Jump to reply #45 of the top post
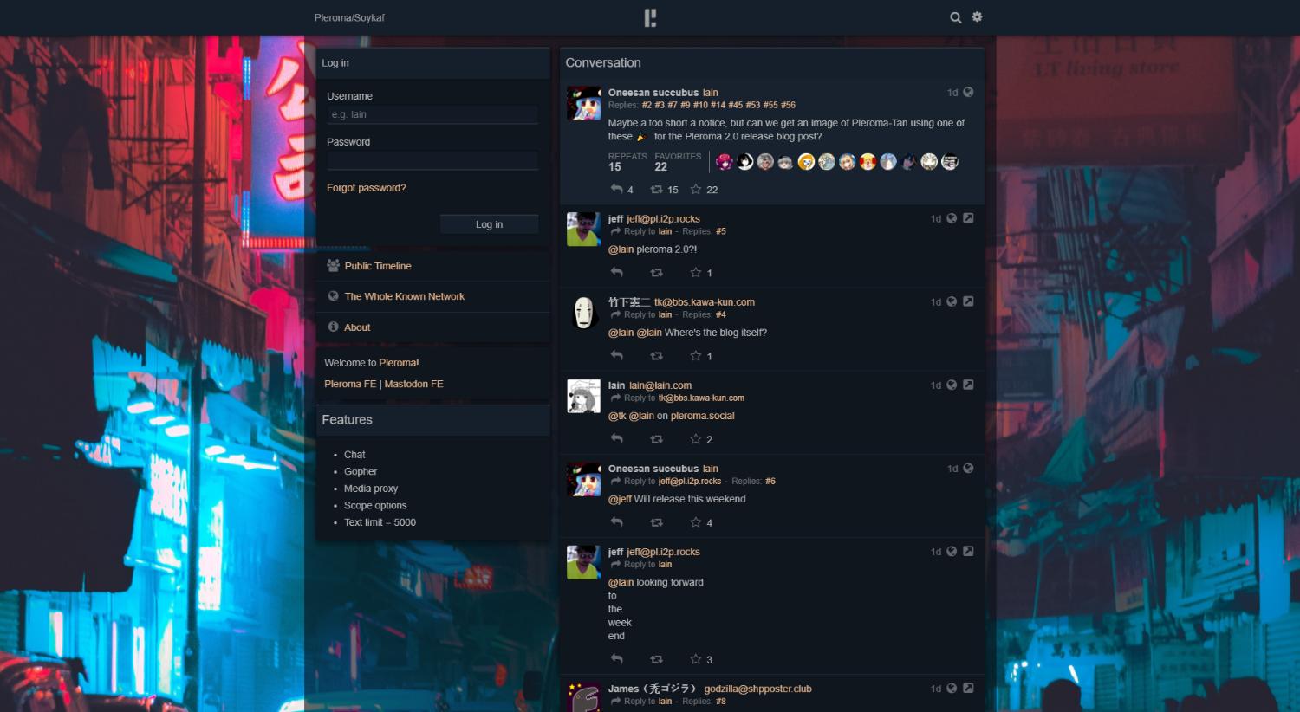The width and height of the screenshot is (1300, 712). point(735,105)
